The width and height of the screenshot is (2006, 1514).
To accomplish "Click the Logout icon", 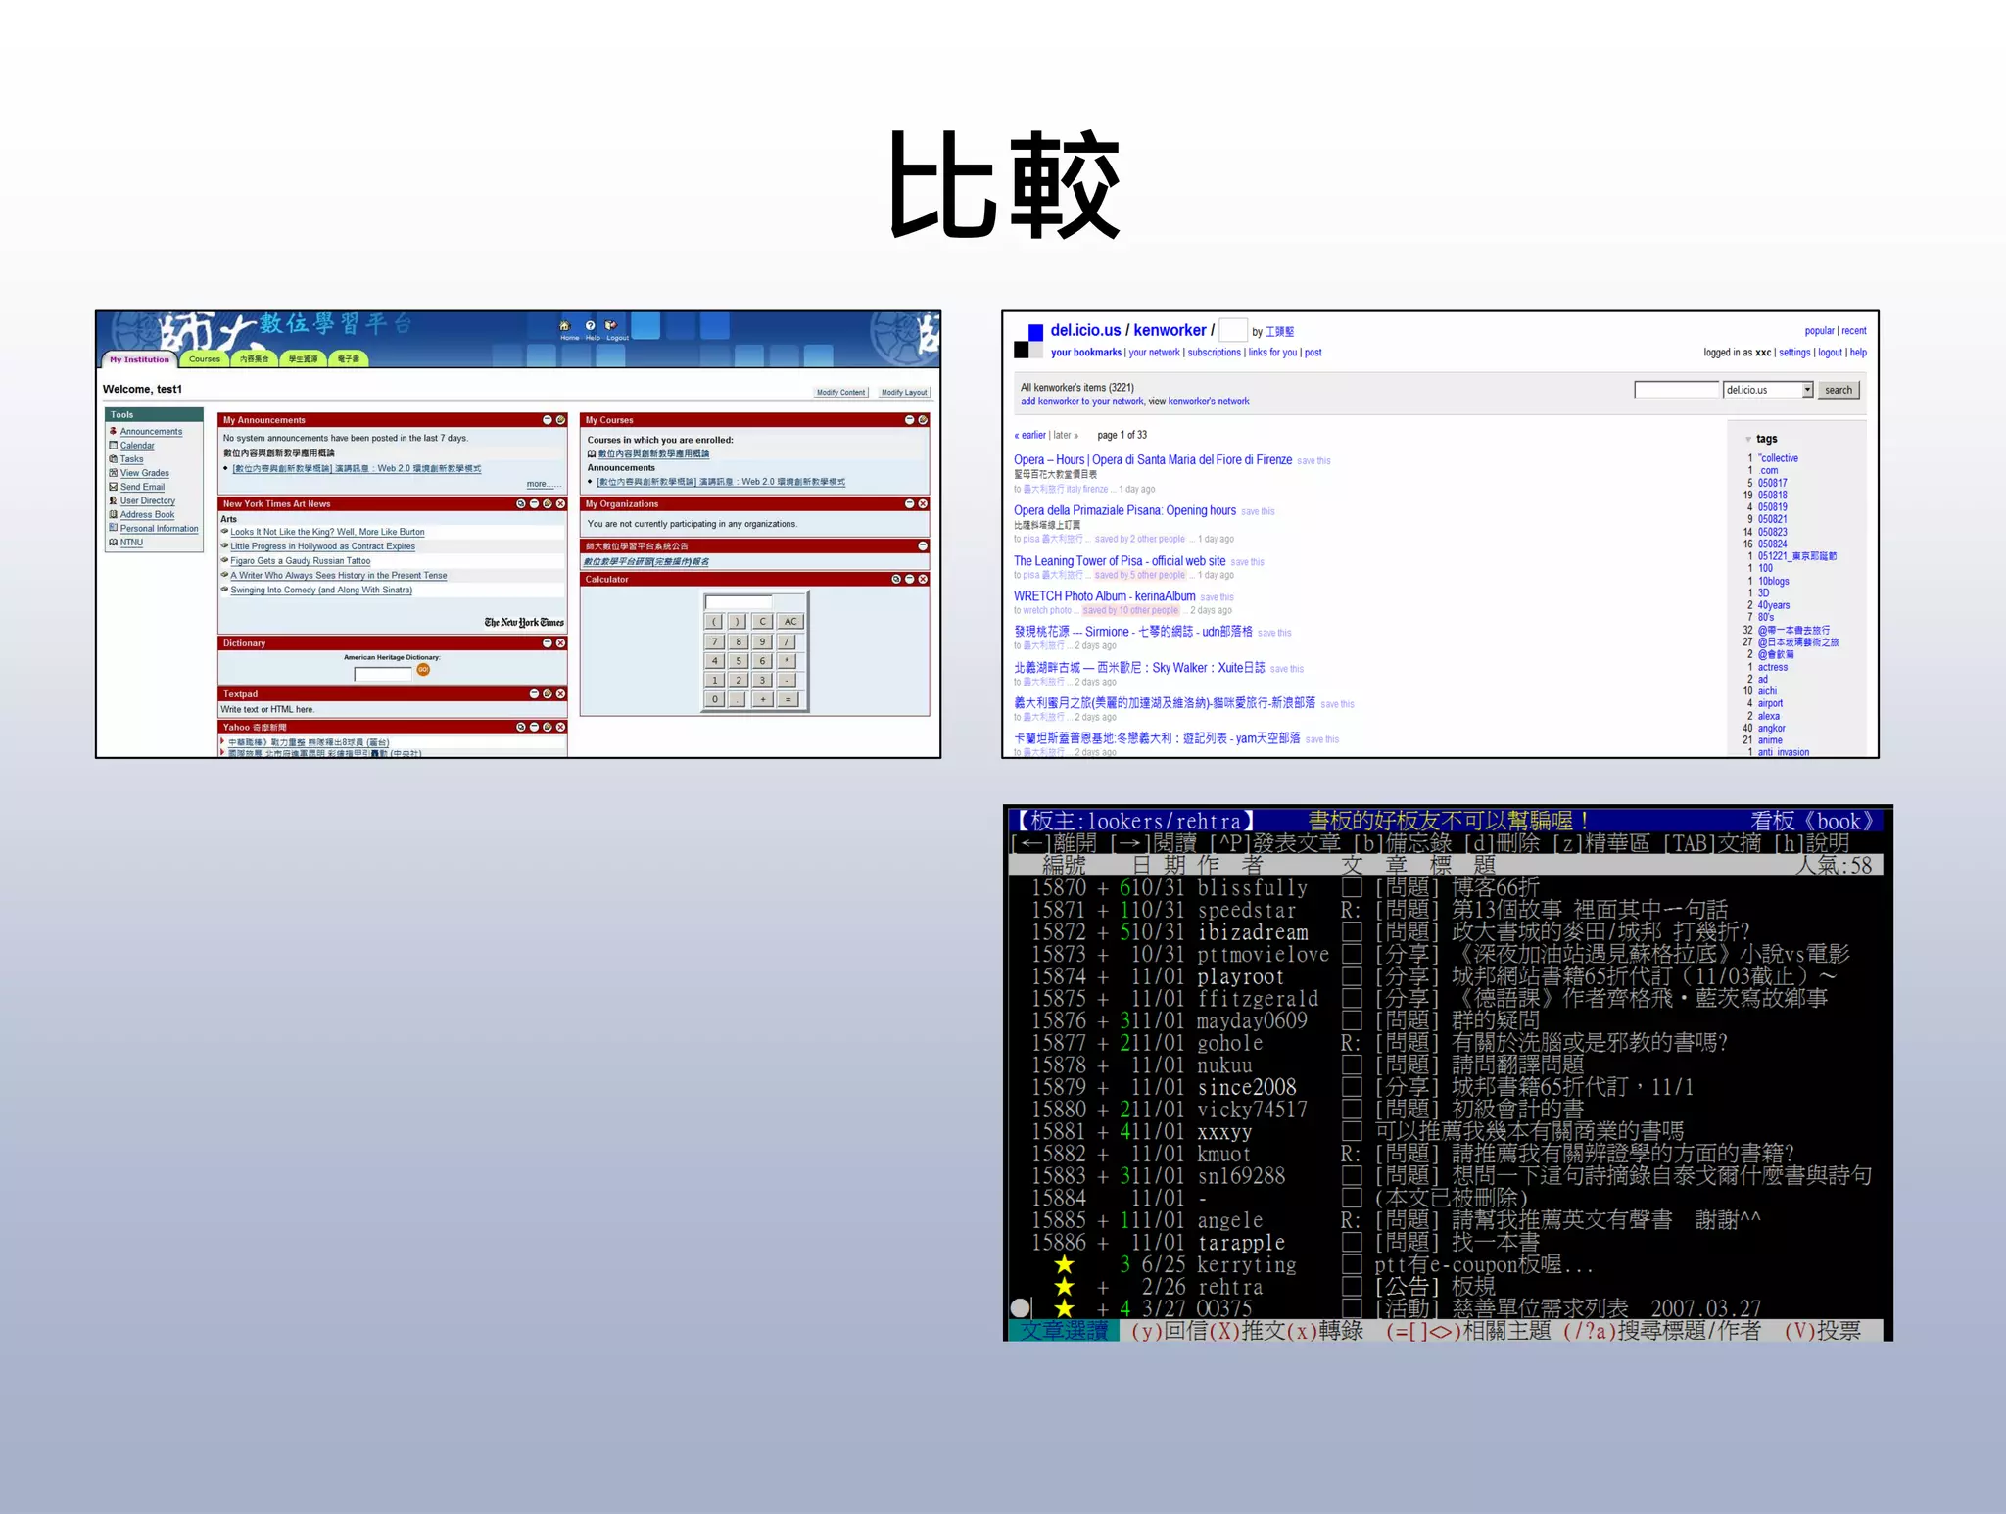I will click(x=611, y=326).
